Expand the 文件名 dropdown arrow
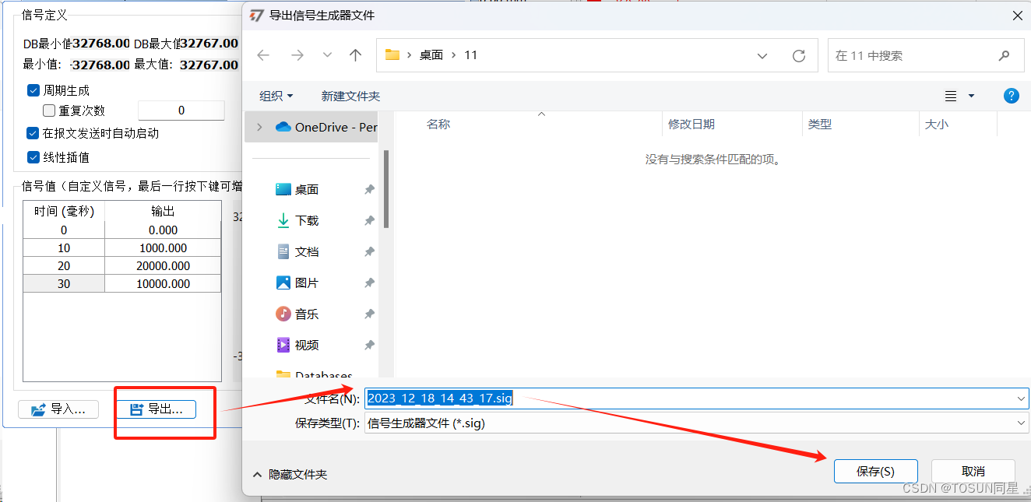Viewport: 1031px width, 502px height. pyautogui.click(x=1022, y=398)
